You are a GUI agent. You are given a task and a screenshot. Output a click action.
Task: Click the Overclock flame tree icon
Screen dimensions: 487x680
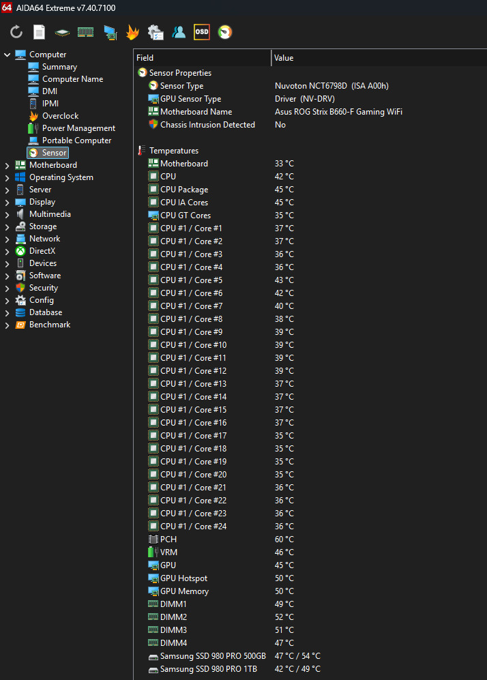click(x=33, y=116)
